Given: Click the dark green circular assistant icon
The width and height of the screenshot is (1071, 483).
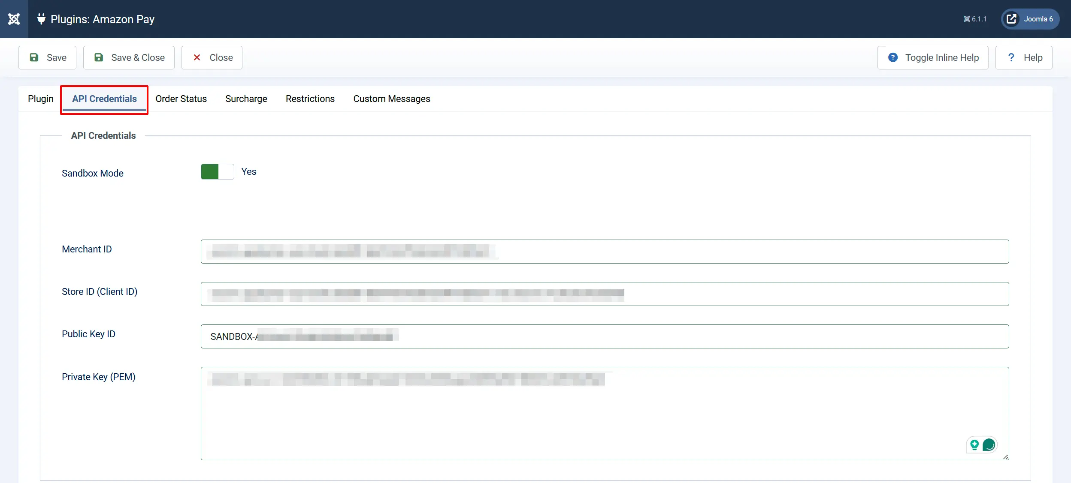Looking at the screenshot, I should point(989,445).
